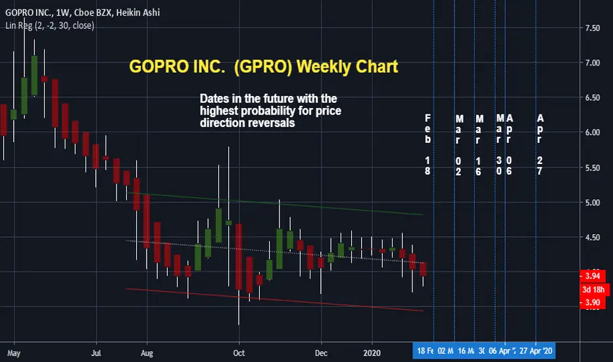
Task: Select the vertical Mar 02 text label
Action: [x=458, y=145]
